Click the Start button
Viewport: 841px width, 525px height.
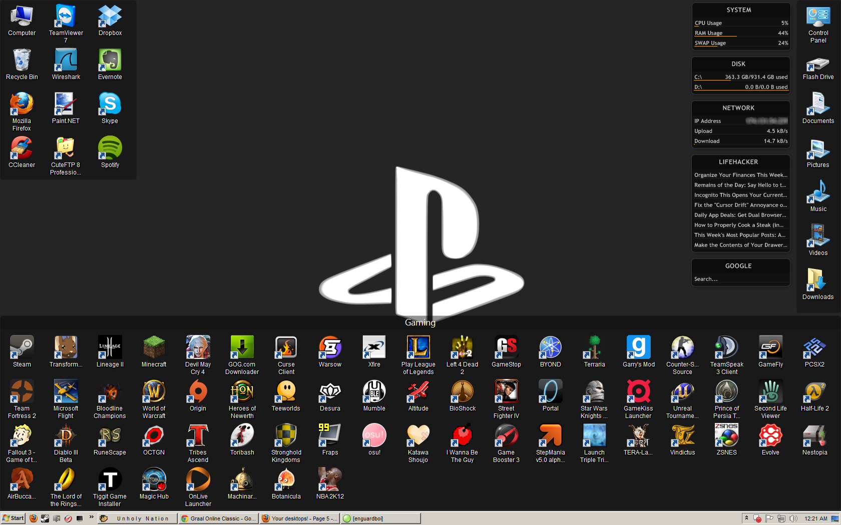(x=13, y=518)
